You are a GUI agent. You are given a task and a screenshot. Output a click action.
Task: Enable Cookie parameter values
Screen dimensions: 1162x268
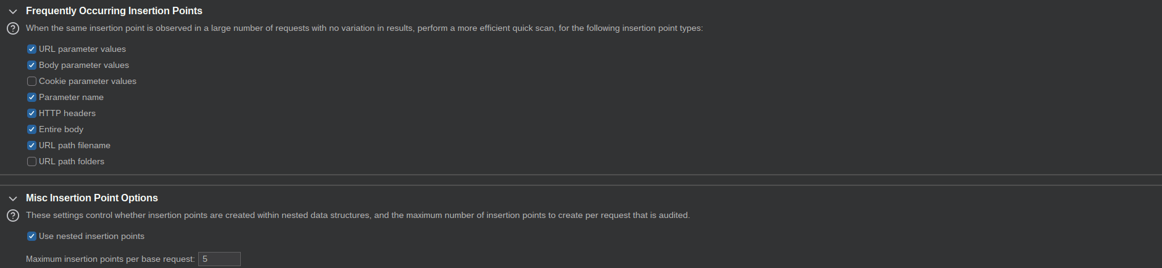pyautogui.click(x=31, y=81)
